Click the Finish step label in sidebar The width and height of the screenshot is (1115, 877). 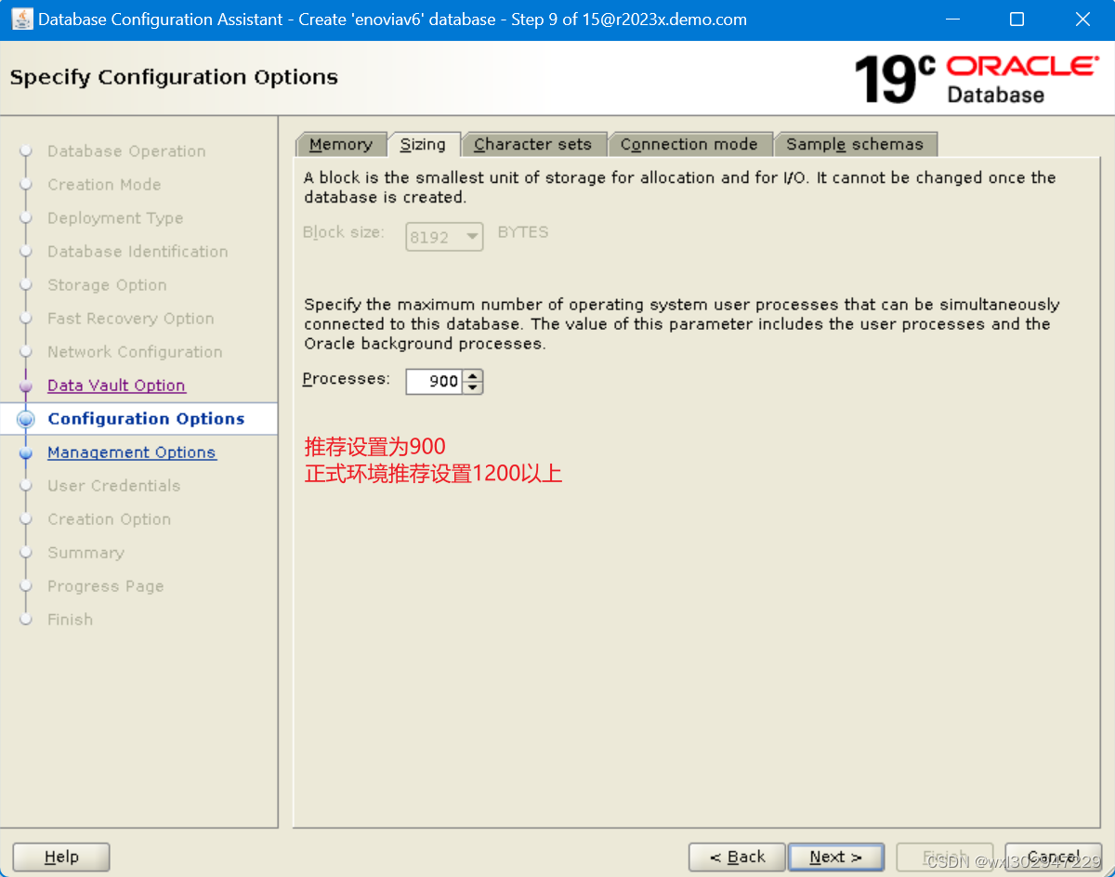[x=71, y=620]
